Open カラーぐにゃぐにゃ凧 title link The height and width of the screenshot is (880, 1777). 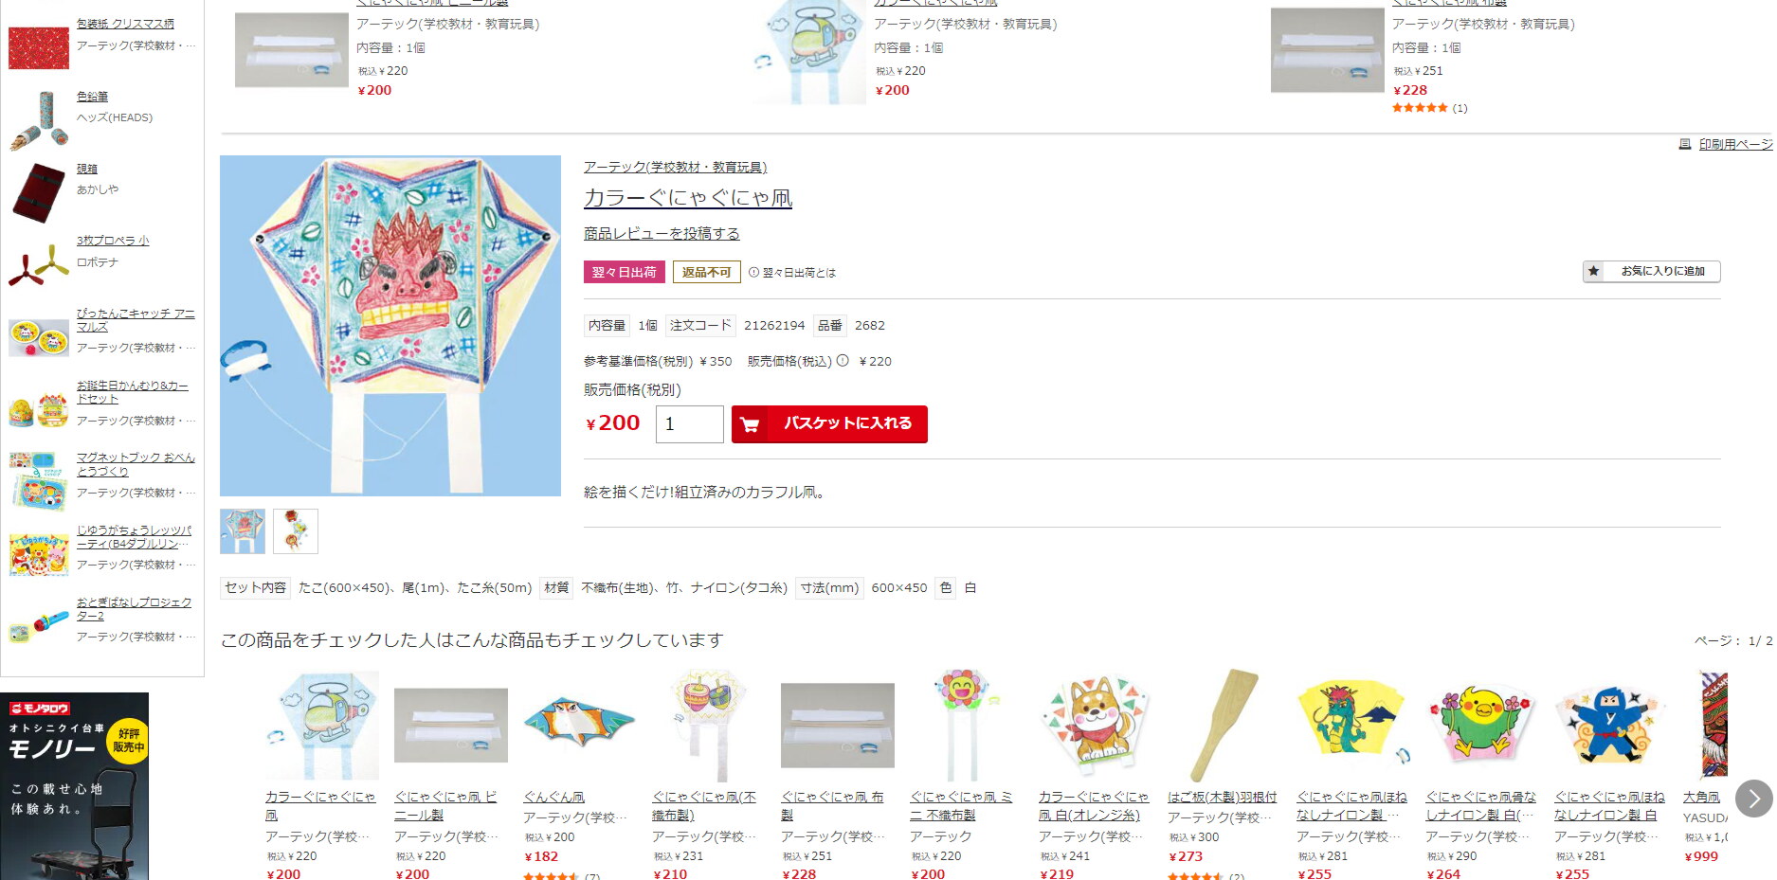(x=688, y=198)
